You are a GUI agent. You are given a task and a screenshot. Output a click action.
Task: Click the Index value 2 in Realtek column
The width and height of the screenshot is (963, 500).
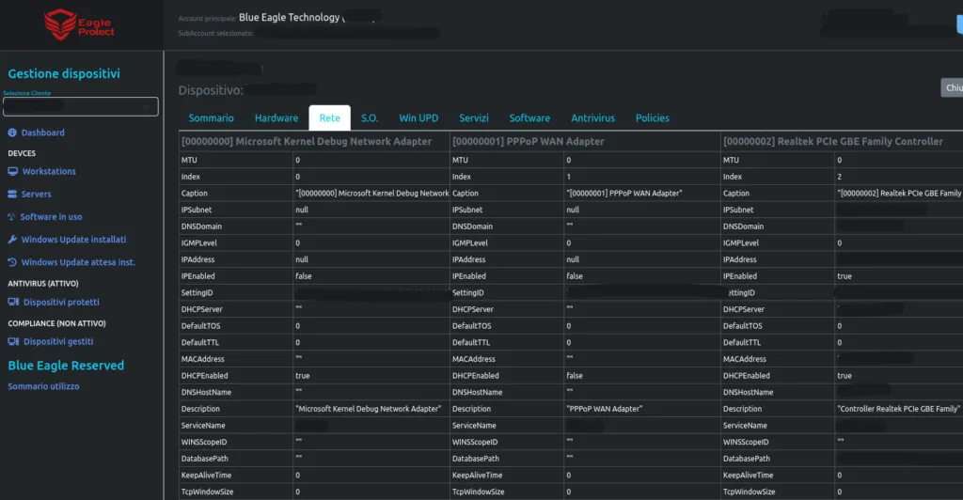coord(840,177)
